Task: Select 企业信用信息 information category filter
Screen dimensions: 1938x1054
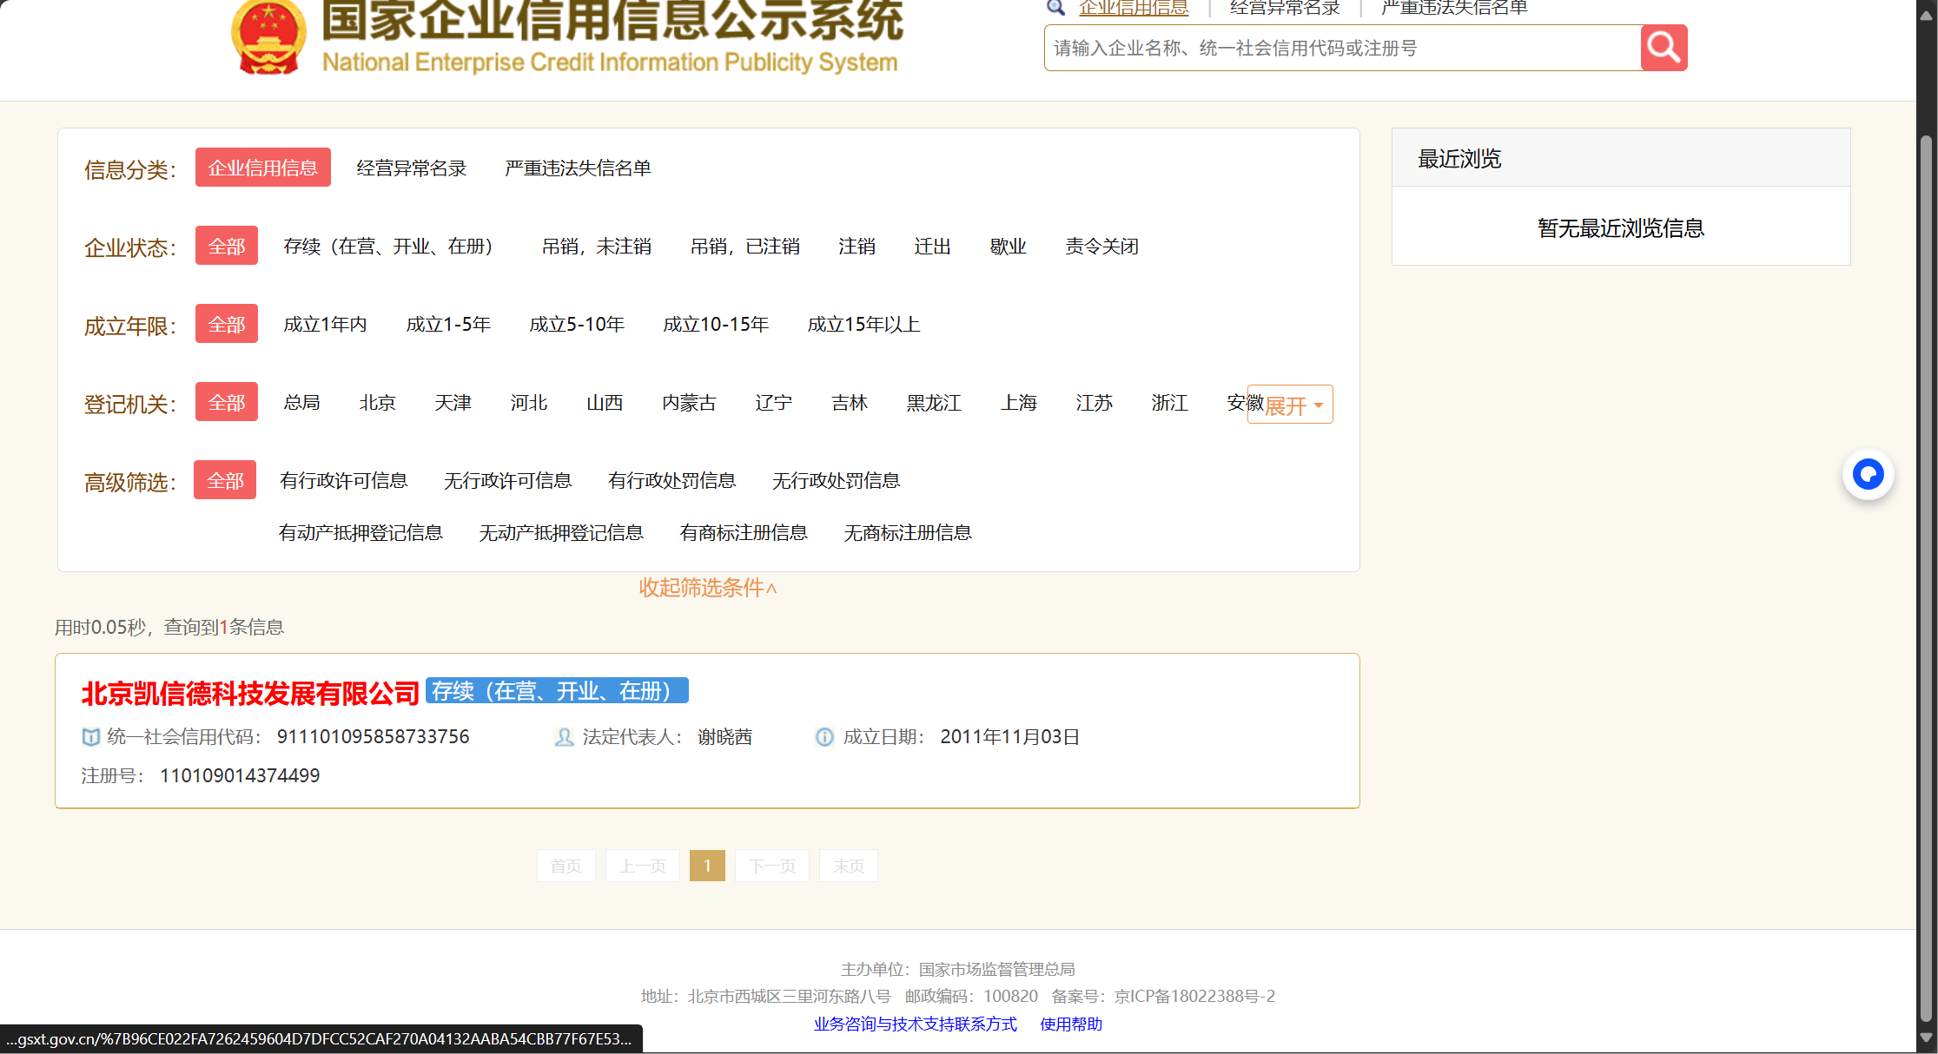Action: click(263, 168)
